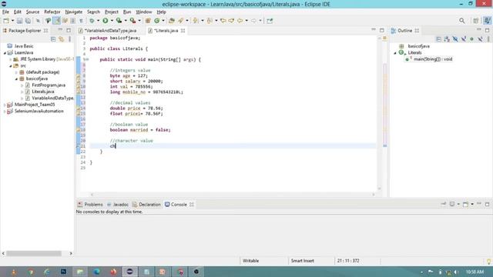Click the New Java Package icon
Image resolution: width=493 pixels, height=277 pixels.
[148, 21]
